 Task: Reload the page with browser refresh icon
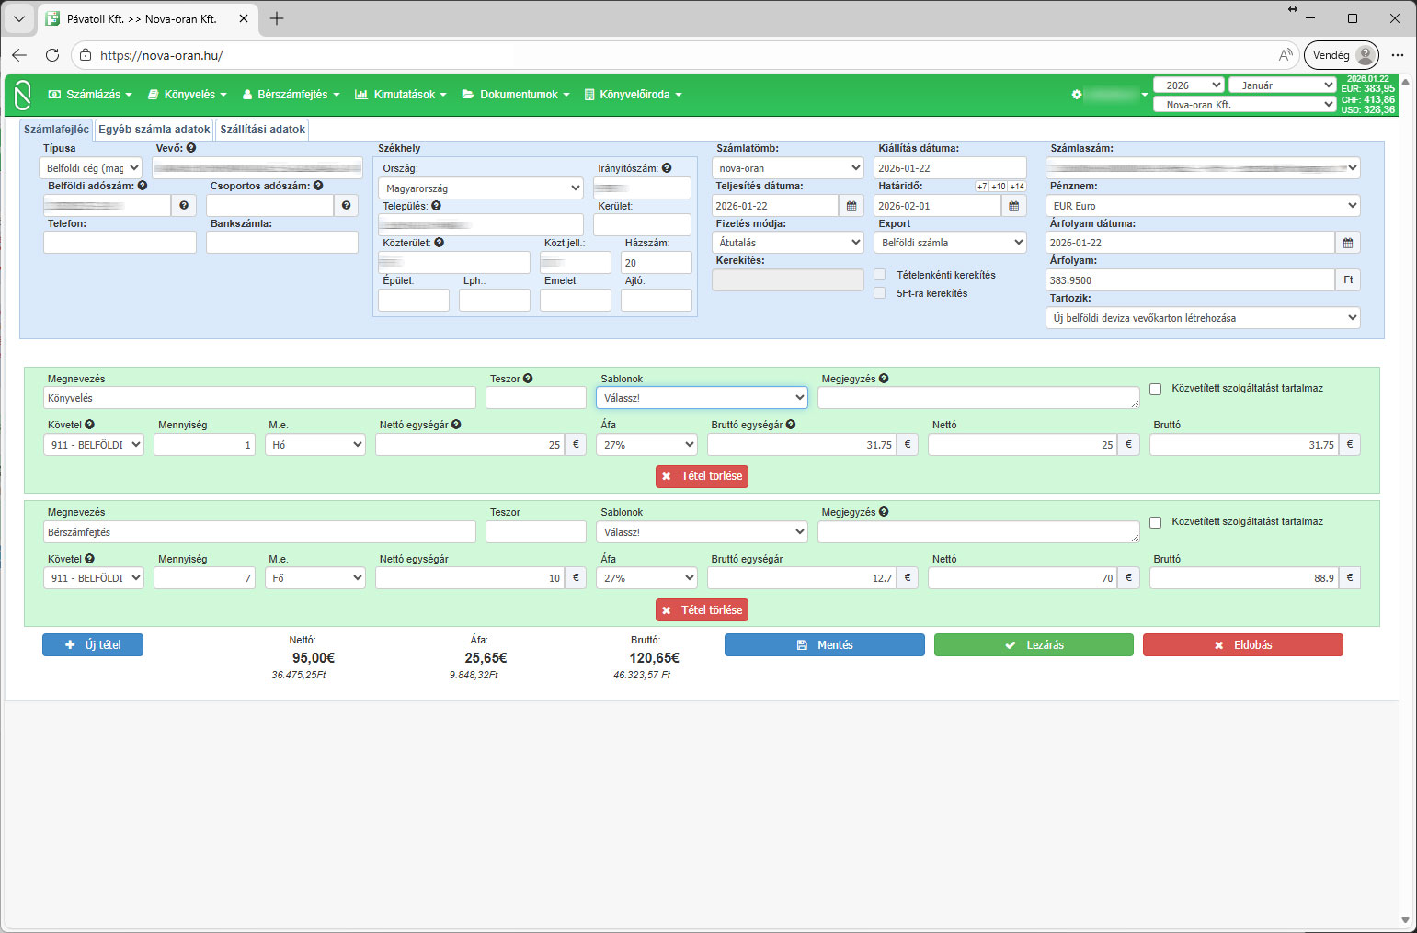(x=52, y=55)
